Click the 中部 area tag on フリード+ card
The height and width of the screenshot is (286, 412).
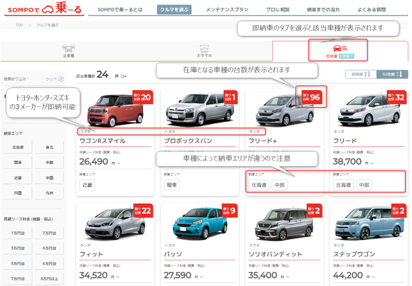(280, 185)
